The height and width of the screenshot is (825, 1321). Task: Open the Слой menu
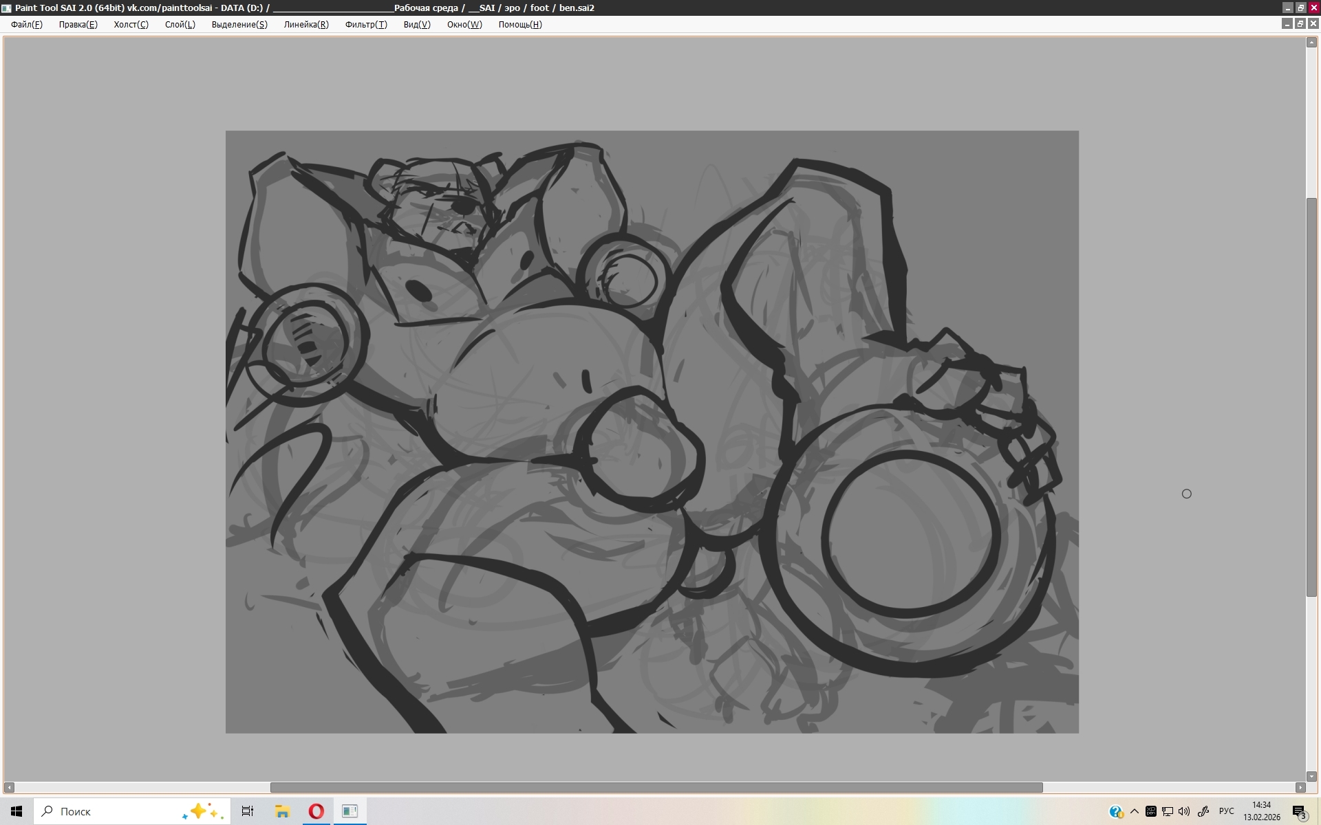[x=180, y=25]
